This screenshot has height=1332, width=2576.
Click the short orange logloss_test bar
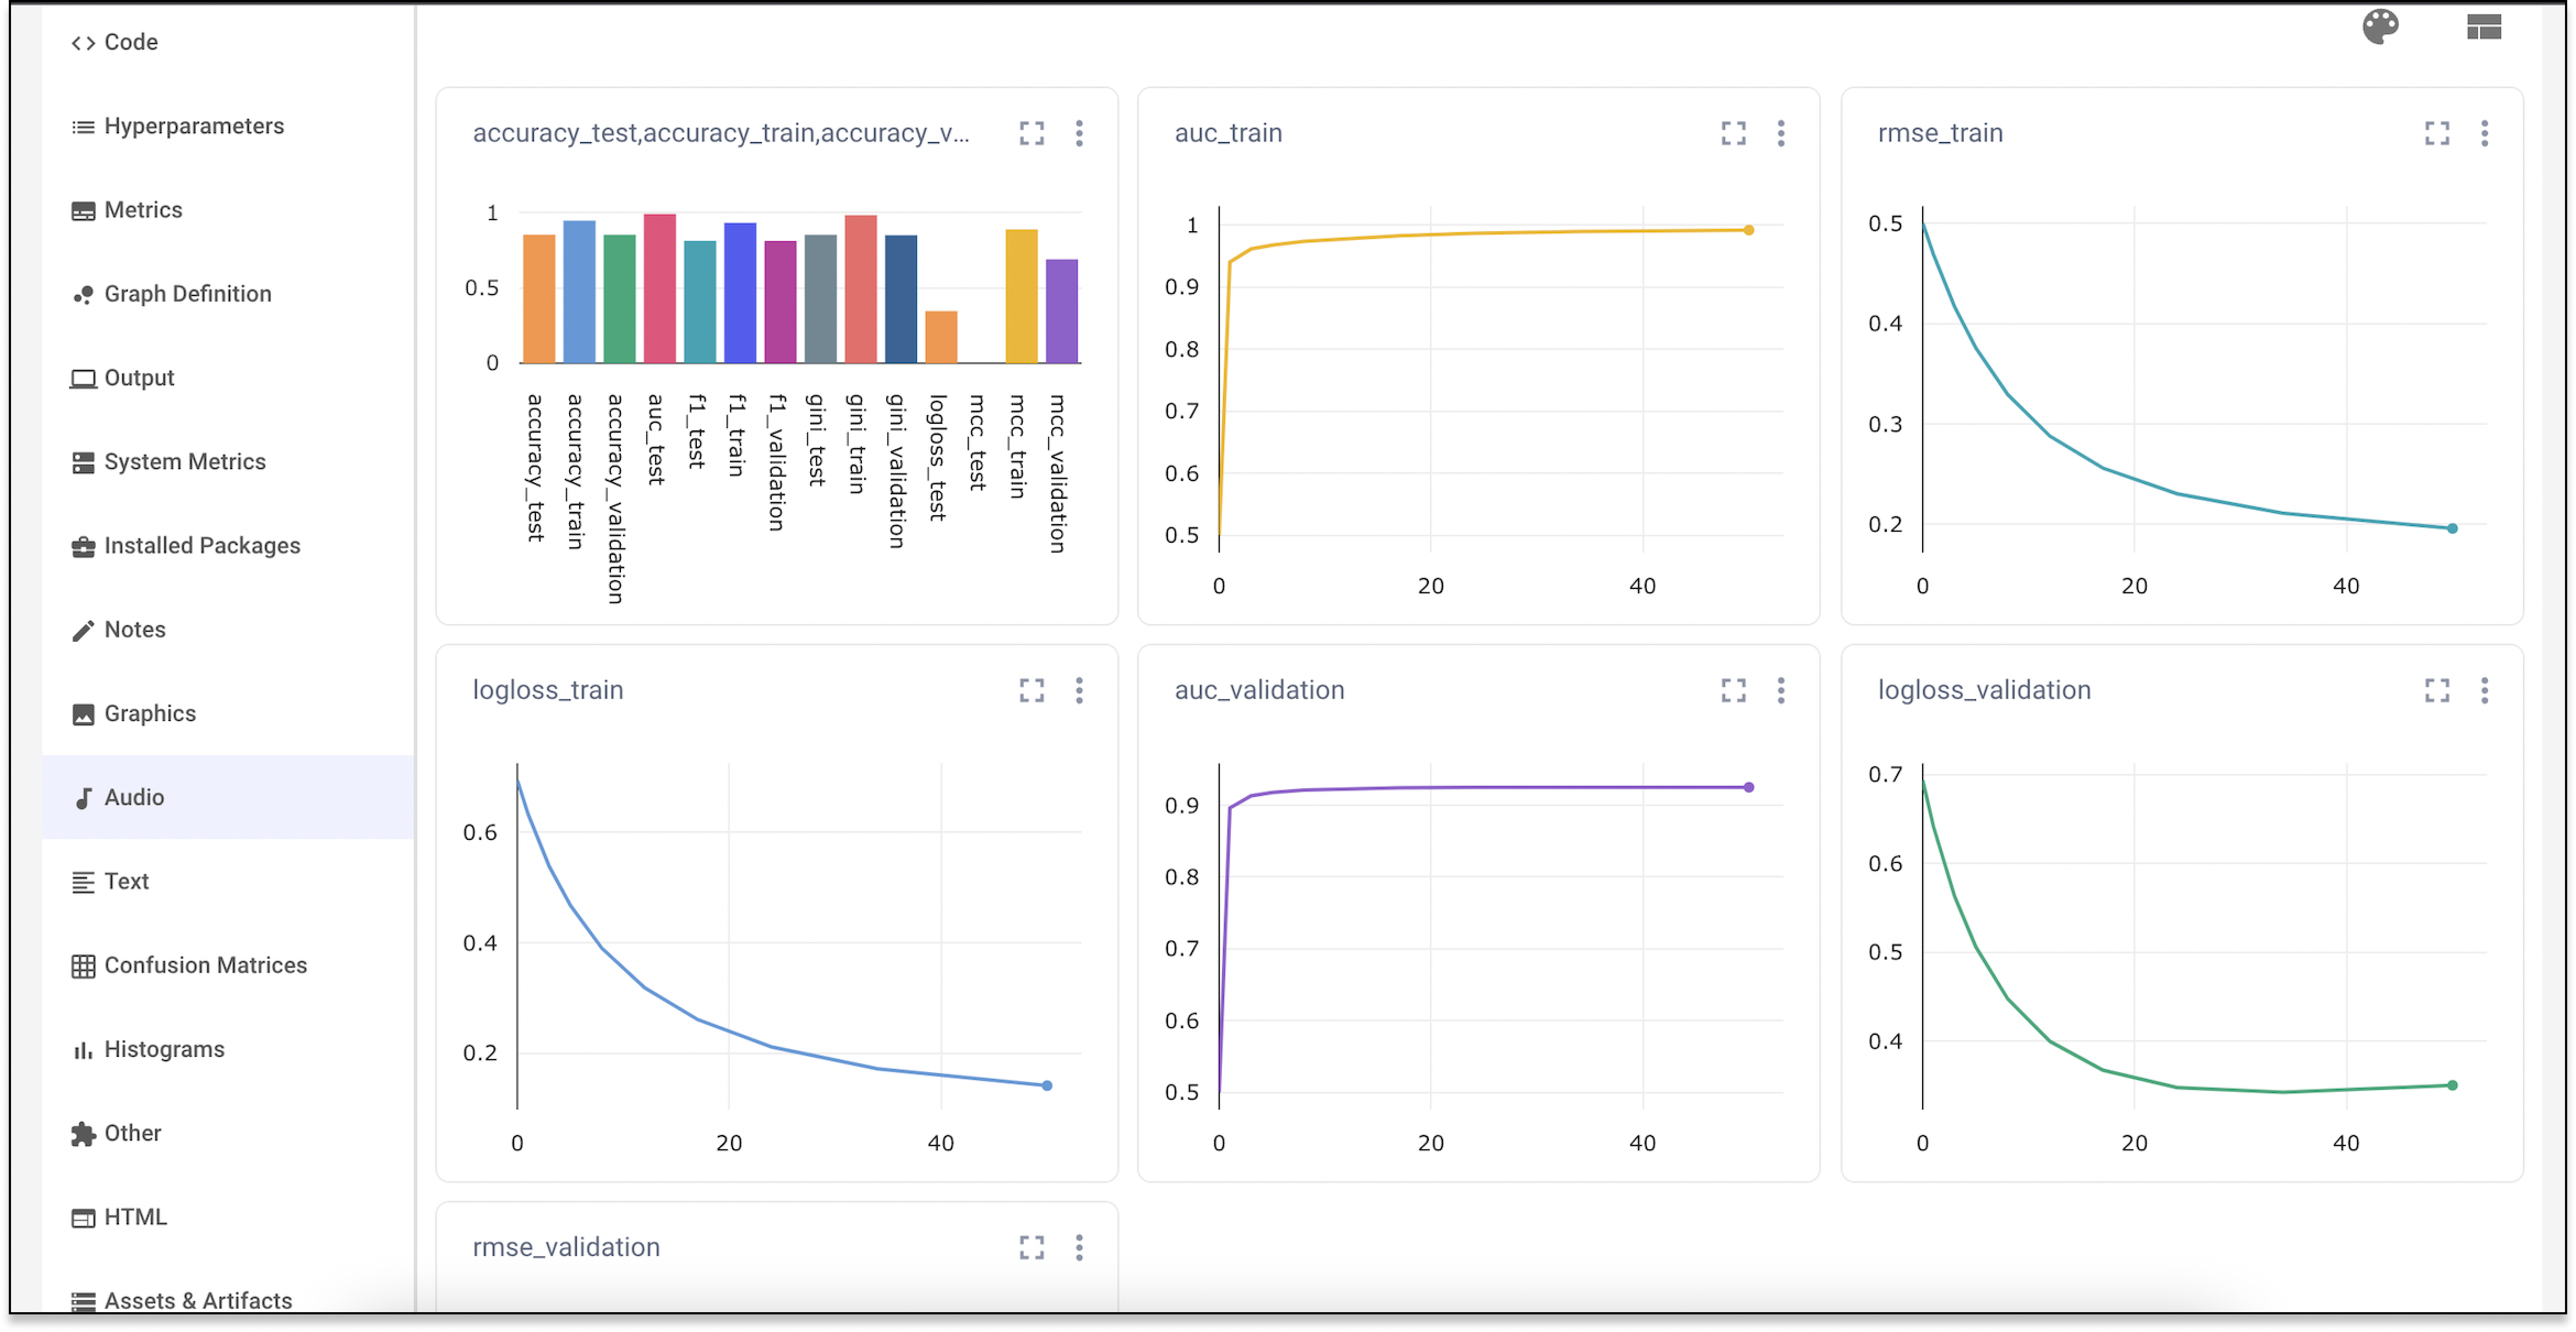941,337
